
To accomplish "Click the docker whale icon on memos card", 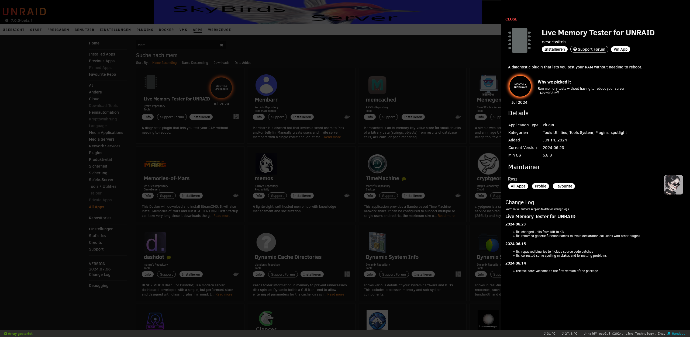I will (347, 195).
